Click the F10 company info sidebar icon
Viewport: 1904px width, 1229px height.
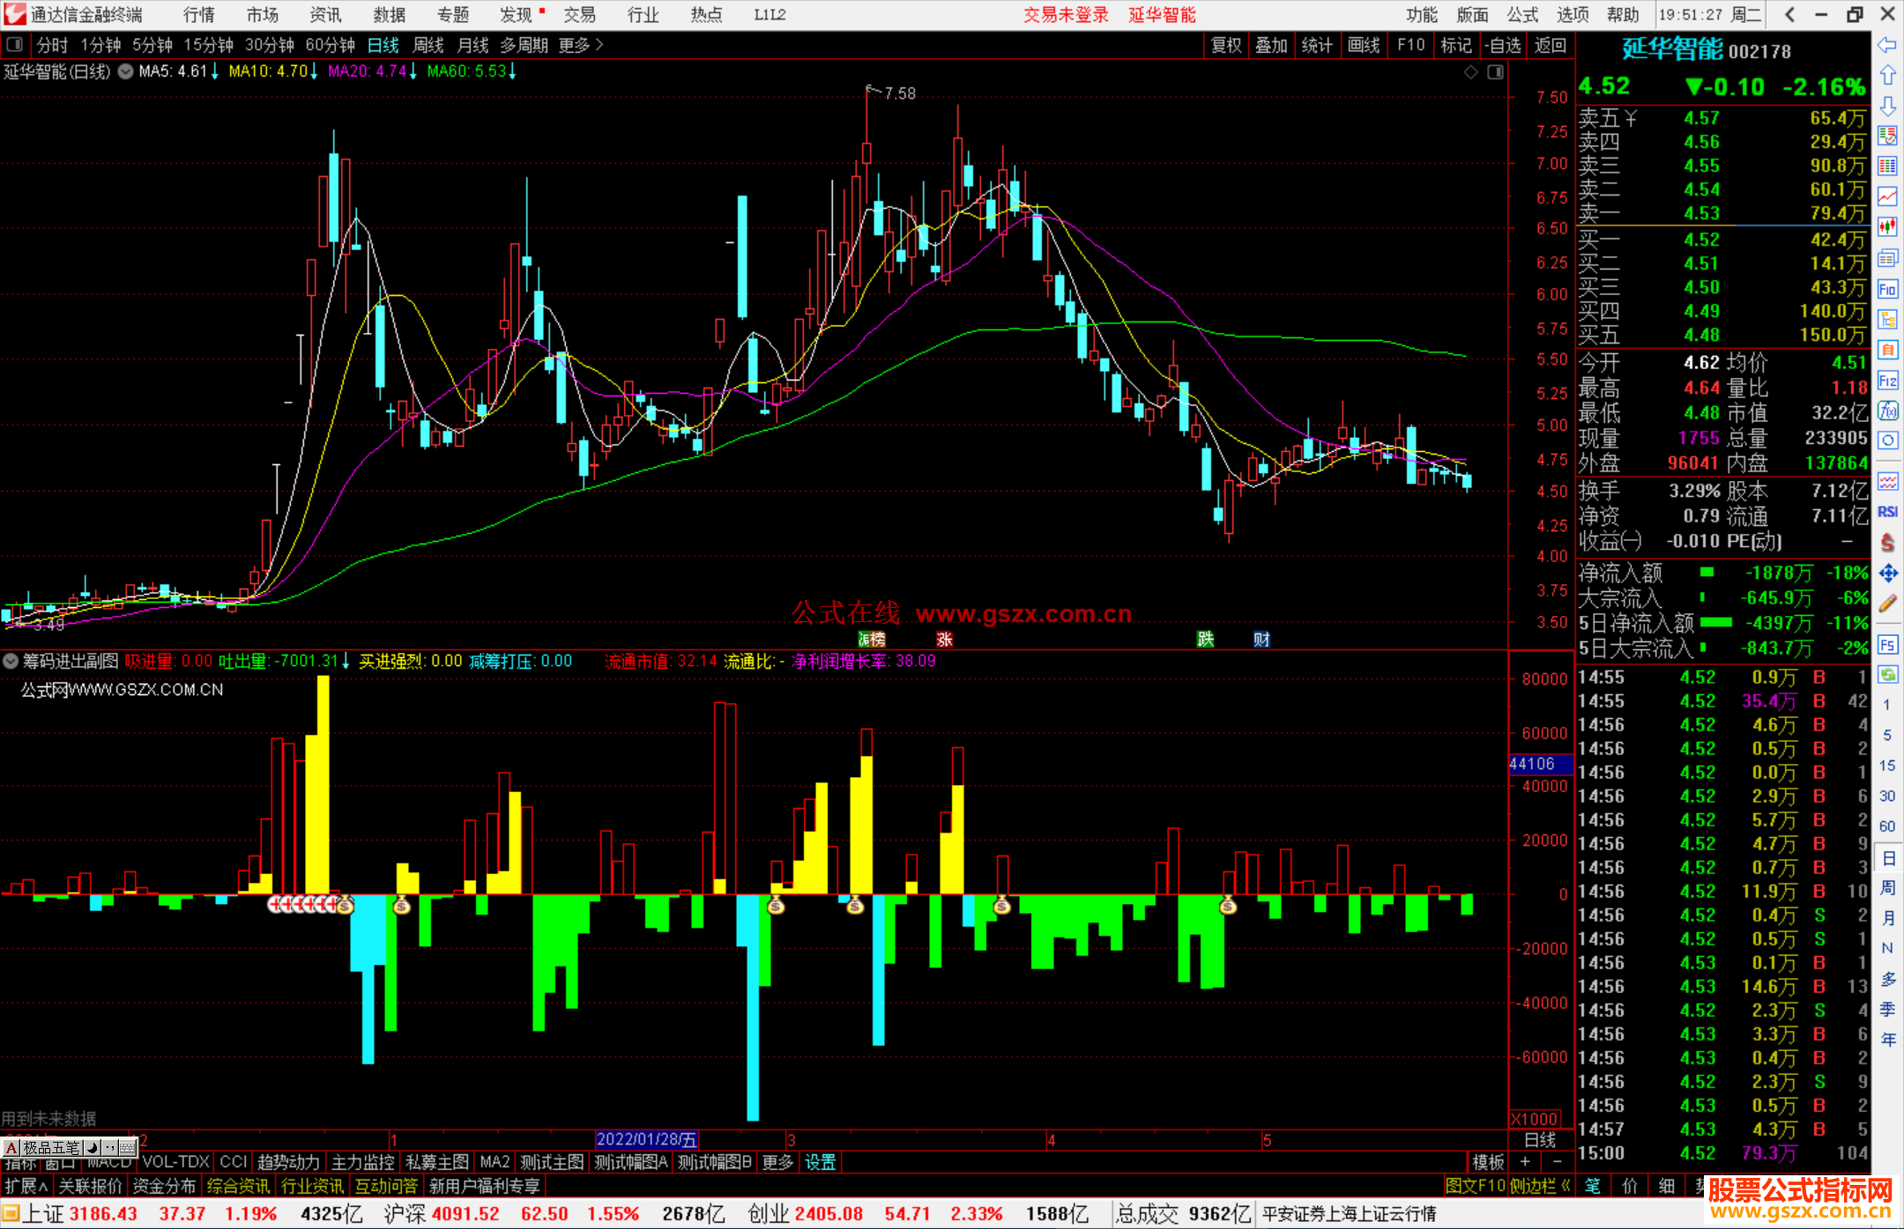(x=1887, y=289)
